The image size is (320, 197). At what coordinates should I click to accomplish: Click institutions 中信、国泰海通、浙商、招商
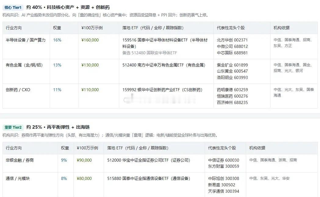point(273,160)
